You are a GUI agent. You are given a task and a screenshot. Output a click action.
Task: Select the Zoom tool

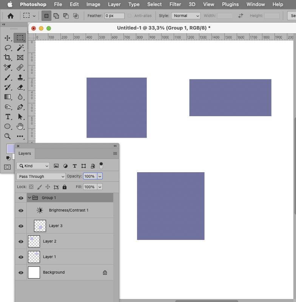8,136
